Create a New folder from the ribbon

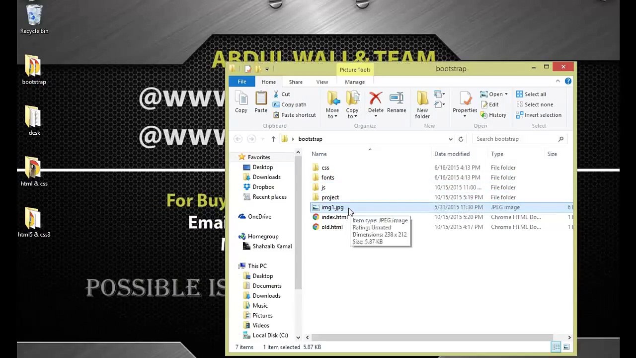422,105
